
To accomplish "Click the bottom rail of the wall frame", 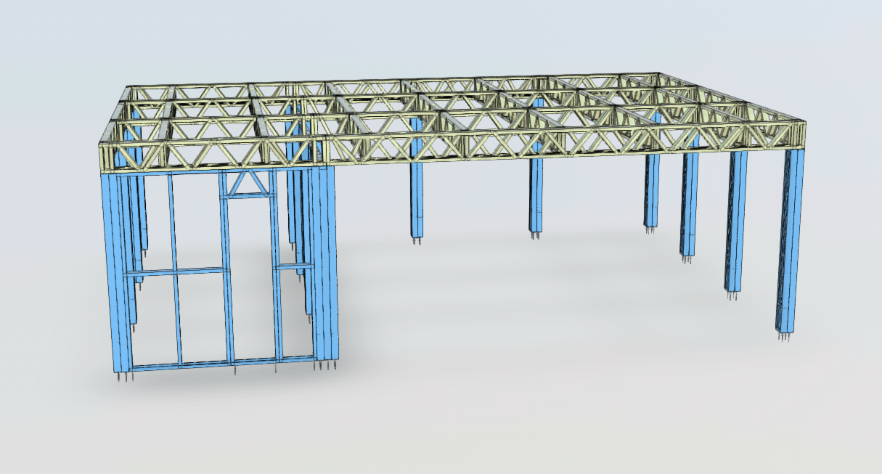I will pos(218,362).
